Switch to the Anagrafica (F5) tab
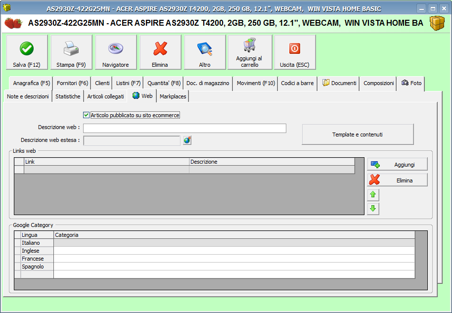This screenshot has height=313, width=452. 31,83
